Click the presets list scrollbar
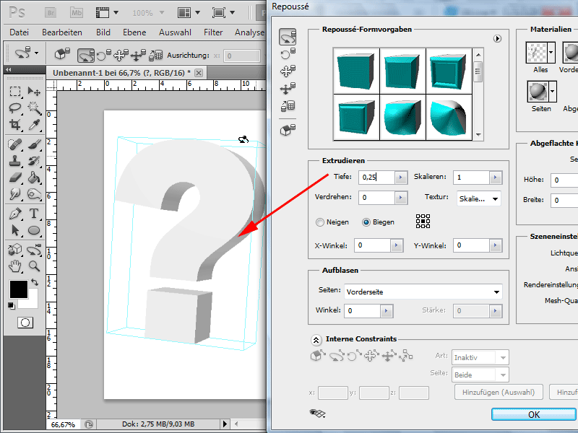This screenshot has height=433, width=578. 478,94
